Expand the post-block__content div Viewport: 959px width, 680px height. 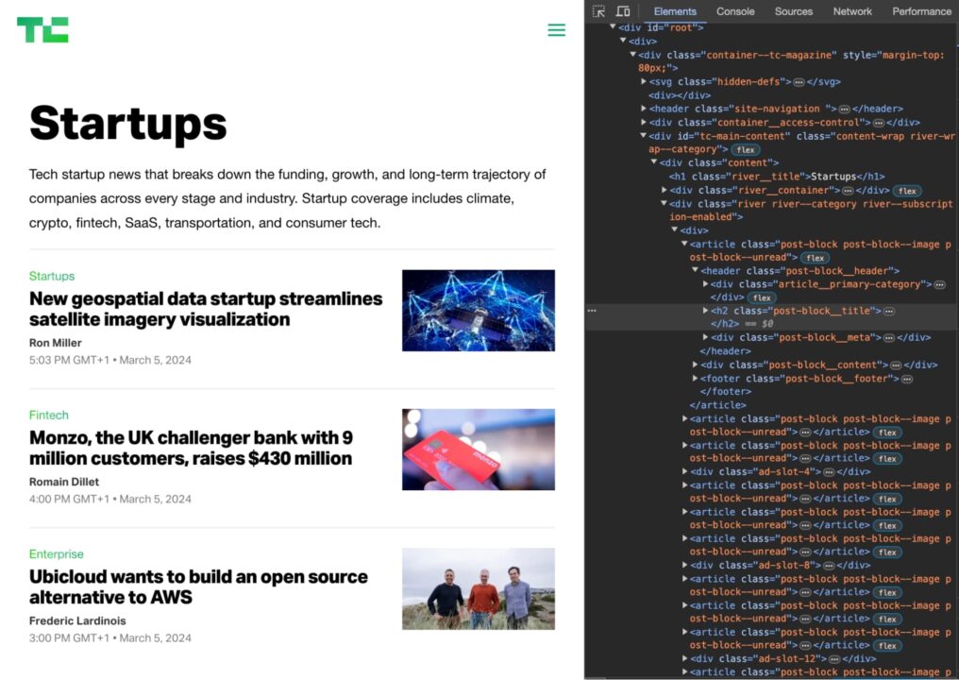(695, 365)
